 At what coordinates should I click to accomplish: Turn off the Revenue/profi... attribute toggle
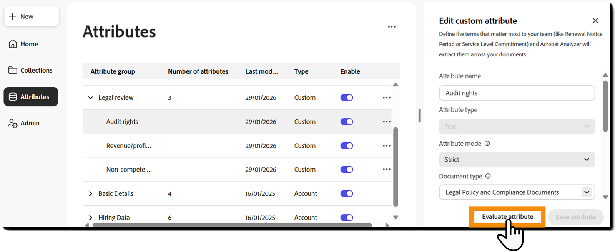(347, 146)
